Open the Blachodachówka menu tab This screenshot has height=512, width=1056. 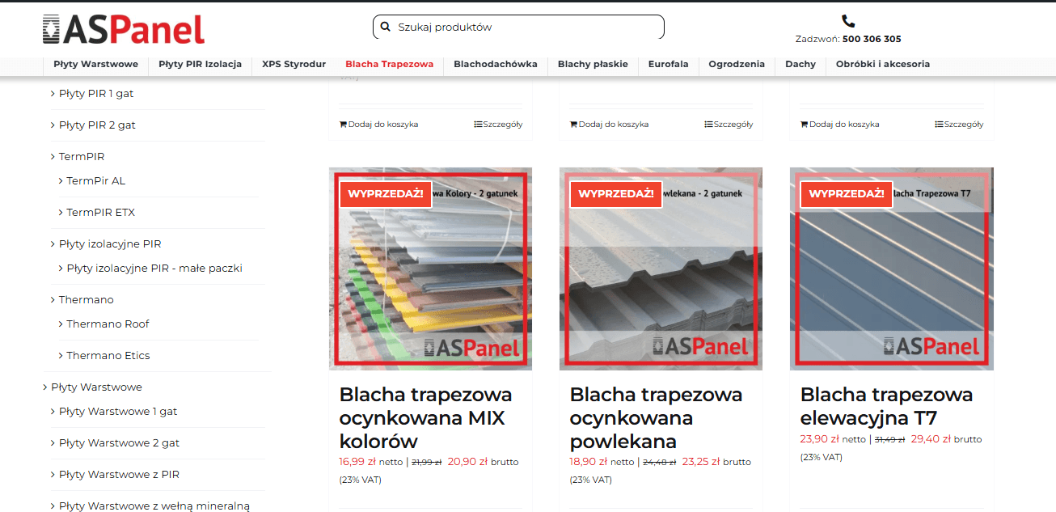[x=495, y=65]
